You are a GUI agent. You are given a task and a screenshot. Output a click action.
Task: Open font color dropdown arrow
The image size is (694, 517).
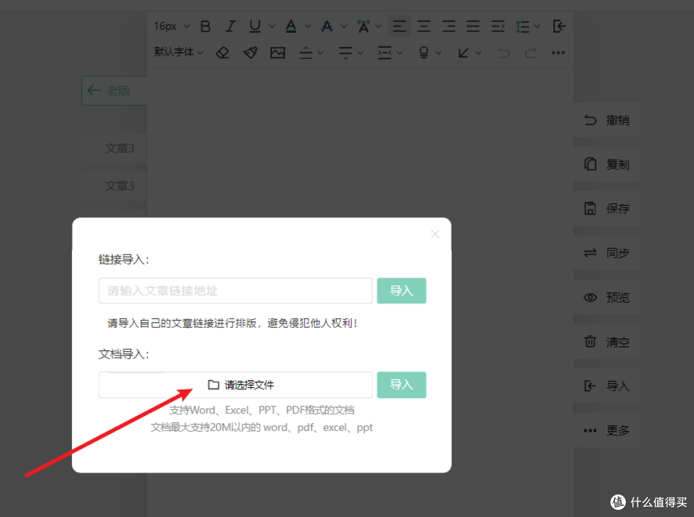point(308,26)
